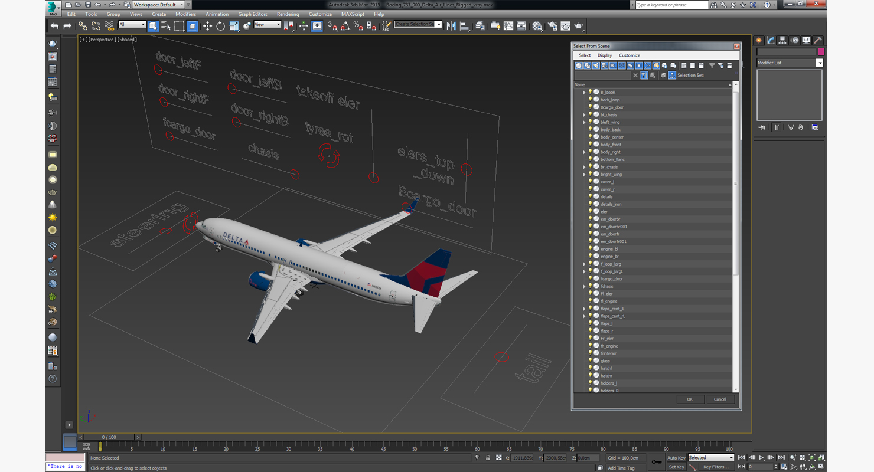The height and width of the screenshot is (472, 874).
Task: Expand the fchasis tree node
Action: pyautogui.click(x=584, y=286)
